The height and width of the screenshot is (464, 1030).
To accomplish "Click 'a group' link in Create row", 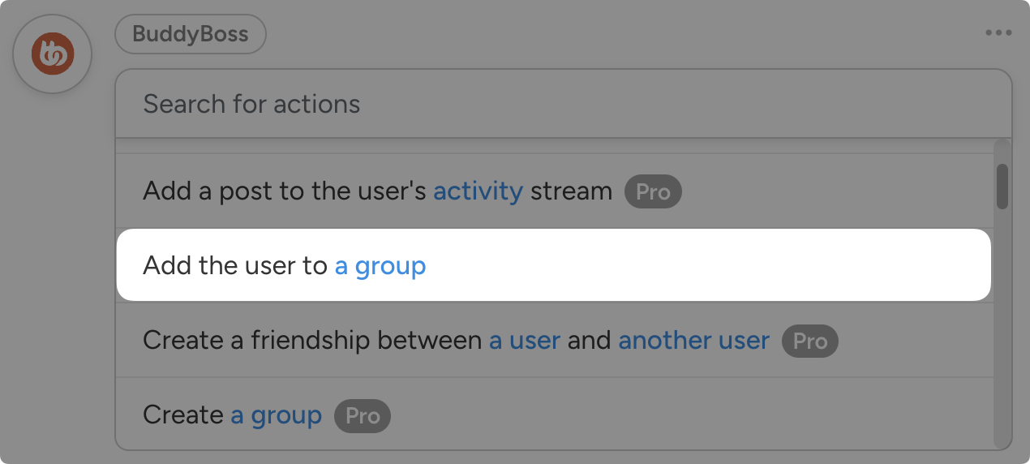I will [x=276, y=415].
